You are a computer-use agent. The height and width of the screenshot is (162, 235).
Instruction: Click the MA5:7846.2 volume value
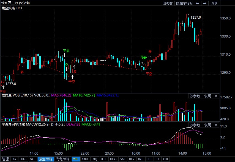[61, 95]
